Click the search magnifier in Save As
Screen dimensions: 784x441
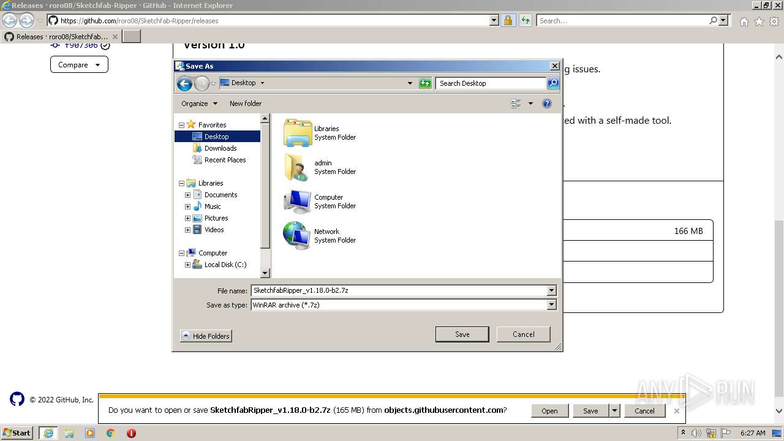tap(552, 83)
